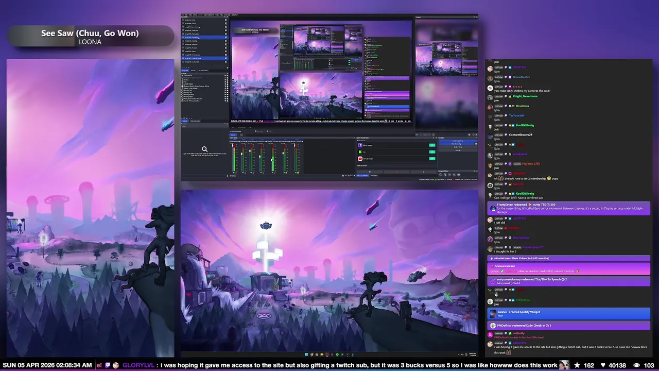
Task: Click the oKeniwi Prime Sub alert banner
Action: (568, 258)
